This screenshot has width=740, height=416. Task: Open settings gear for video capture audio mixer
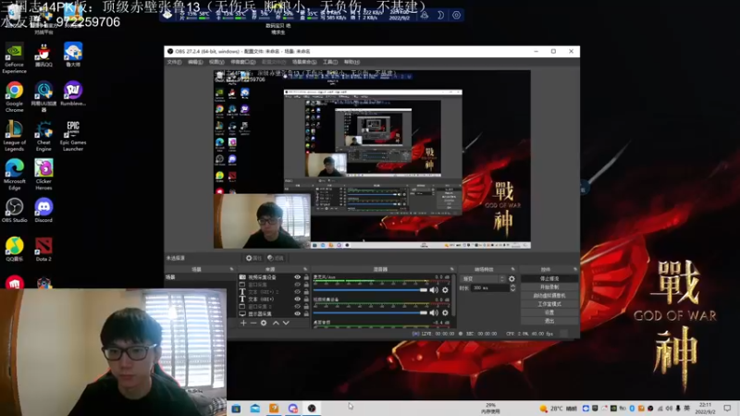coord(445,312)
